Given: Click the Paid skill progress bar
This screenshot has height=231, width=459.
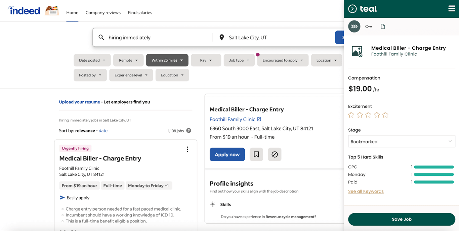Looking at the screenshot, I should [x=434, y=182].
